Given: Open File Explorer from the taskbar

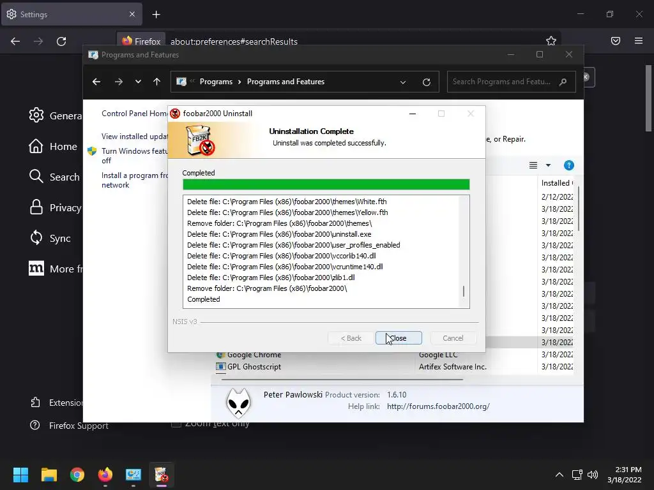Looking at the screenshot, I should point(49,475).
